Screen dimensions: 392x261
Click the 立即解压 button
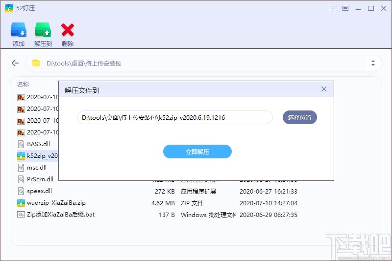(197, 152)
